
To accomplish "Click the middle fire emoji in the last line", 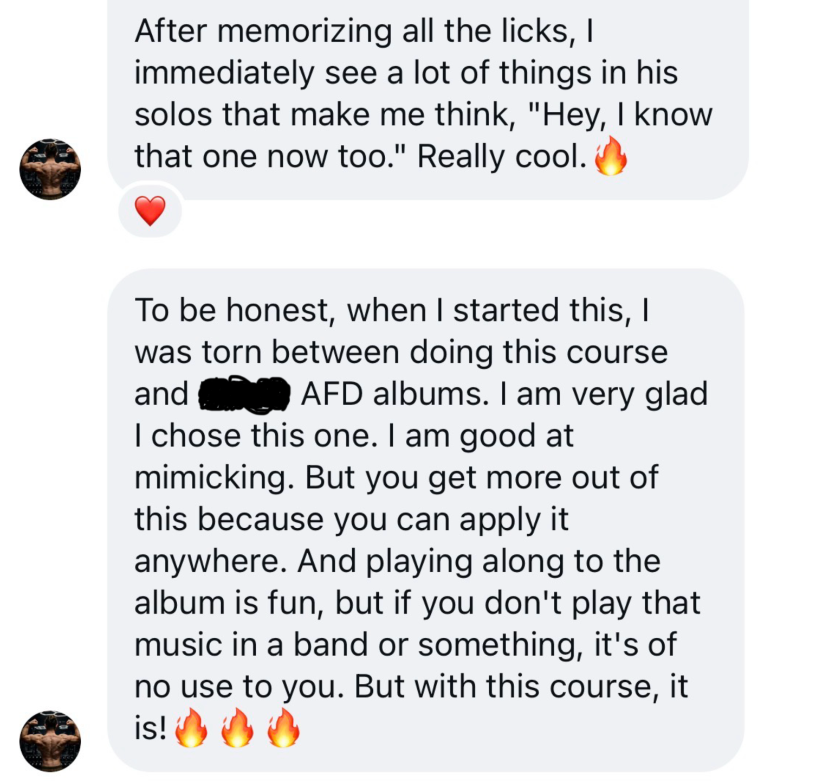I will pyautogui.click(x=237, y=728).
